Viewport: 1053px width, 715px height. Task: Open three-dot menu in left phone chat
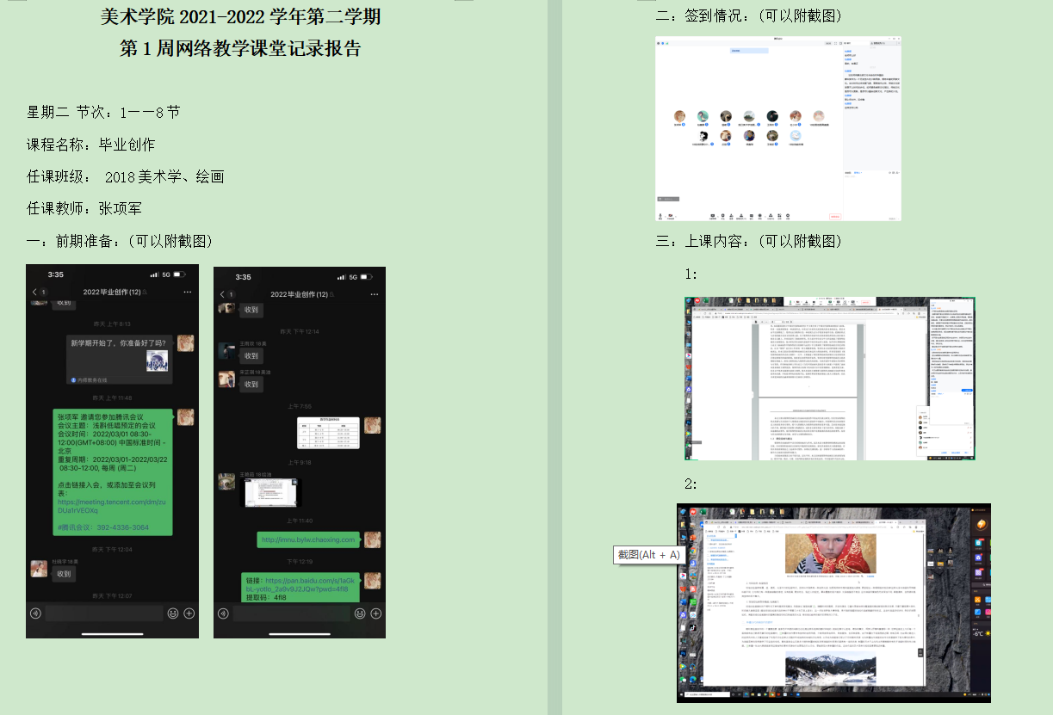(x=187, y=293)
